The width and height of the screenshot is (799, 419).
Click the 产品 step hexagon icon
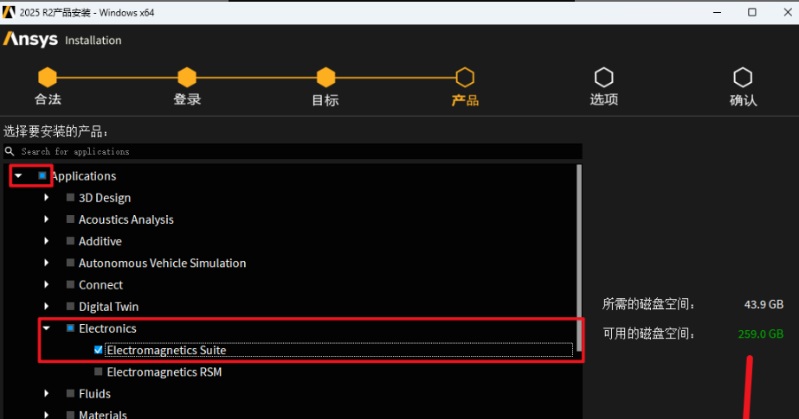(x=465, y=77)
